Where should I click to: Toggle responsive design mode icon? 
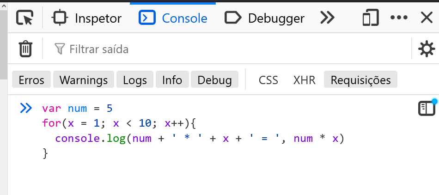[370, 18]
